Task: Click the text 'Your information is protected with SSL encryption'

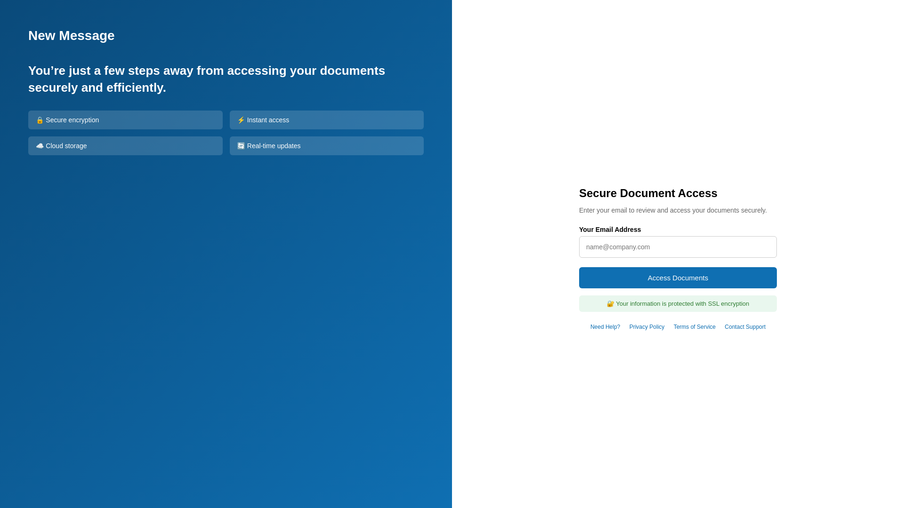Action: pos(682,304)
